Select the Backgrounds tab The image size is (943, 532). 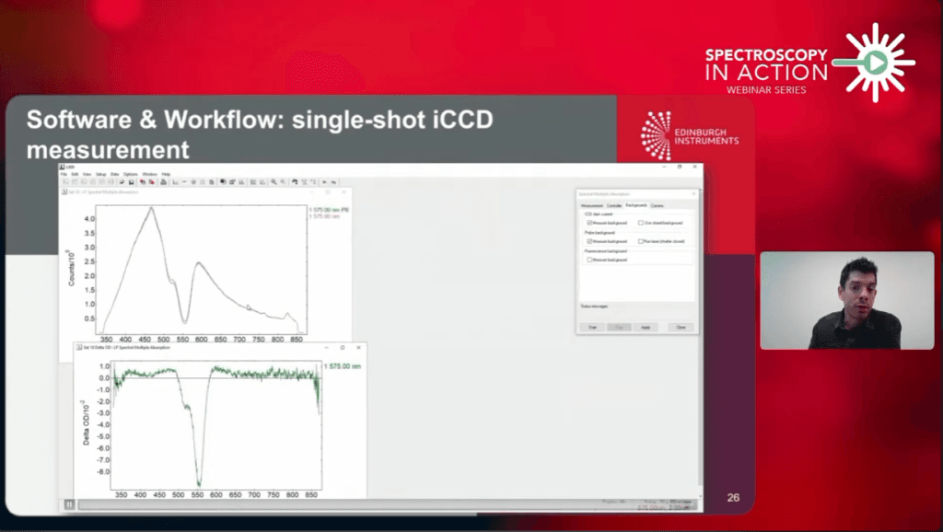click(x=636, y=205)
